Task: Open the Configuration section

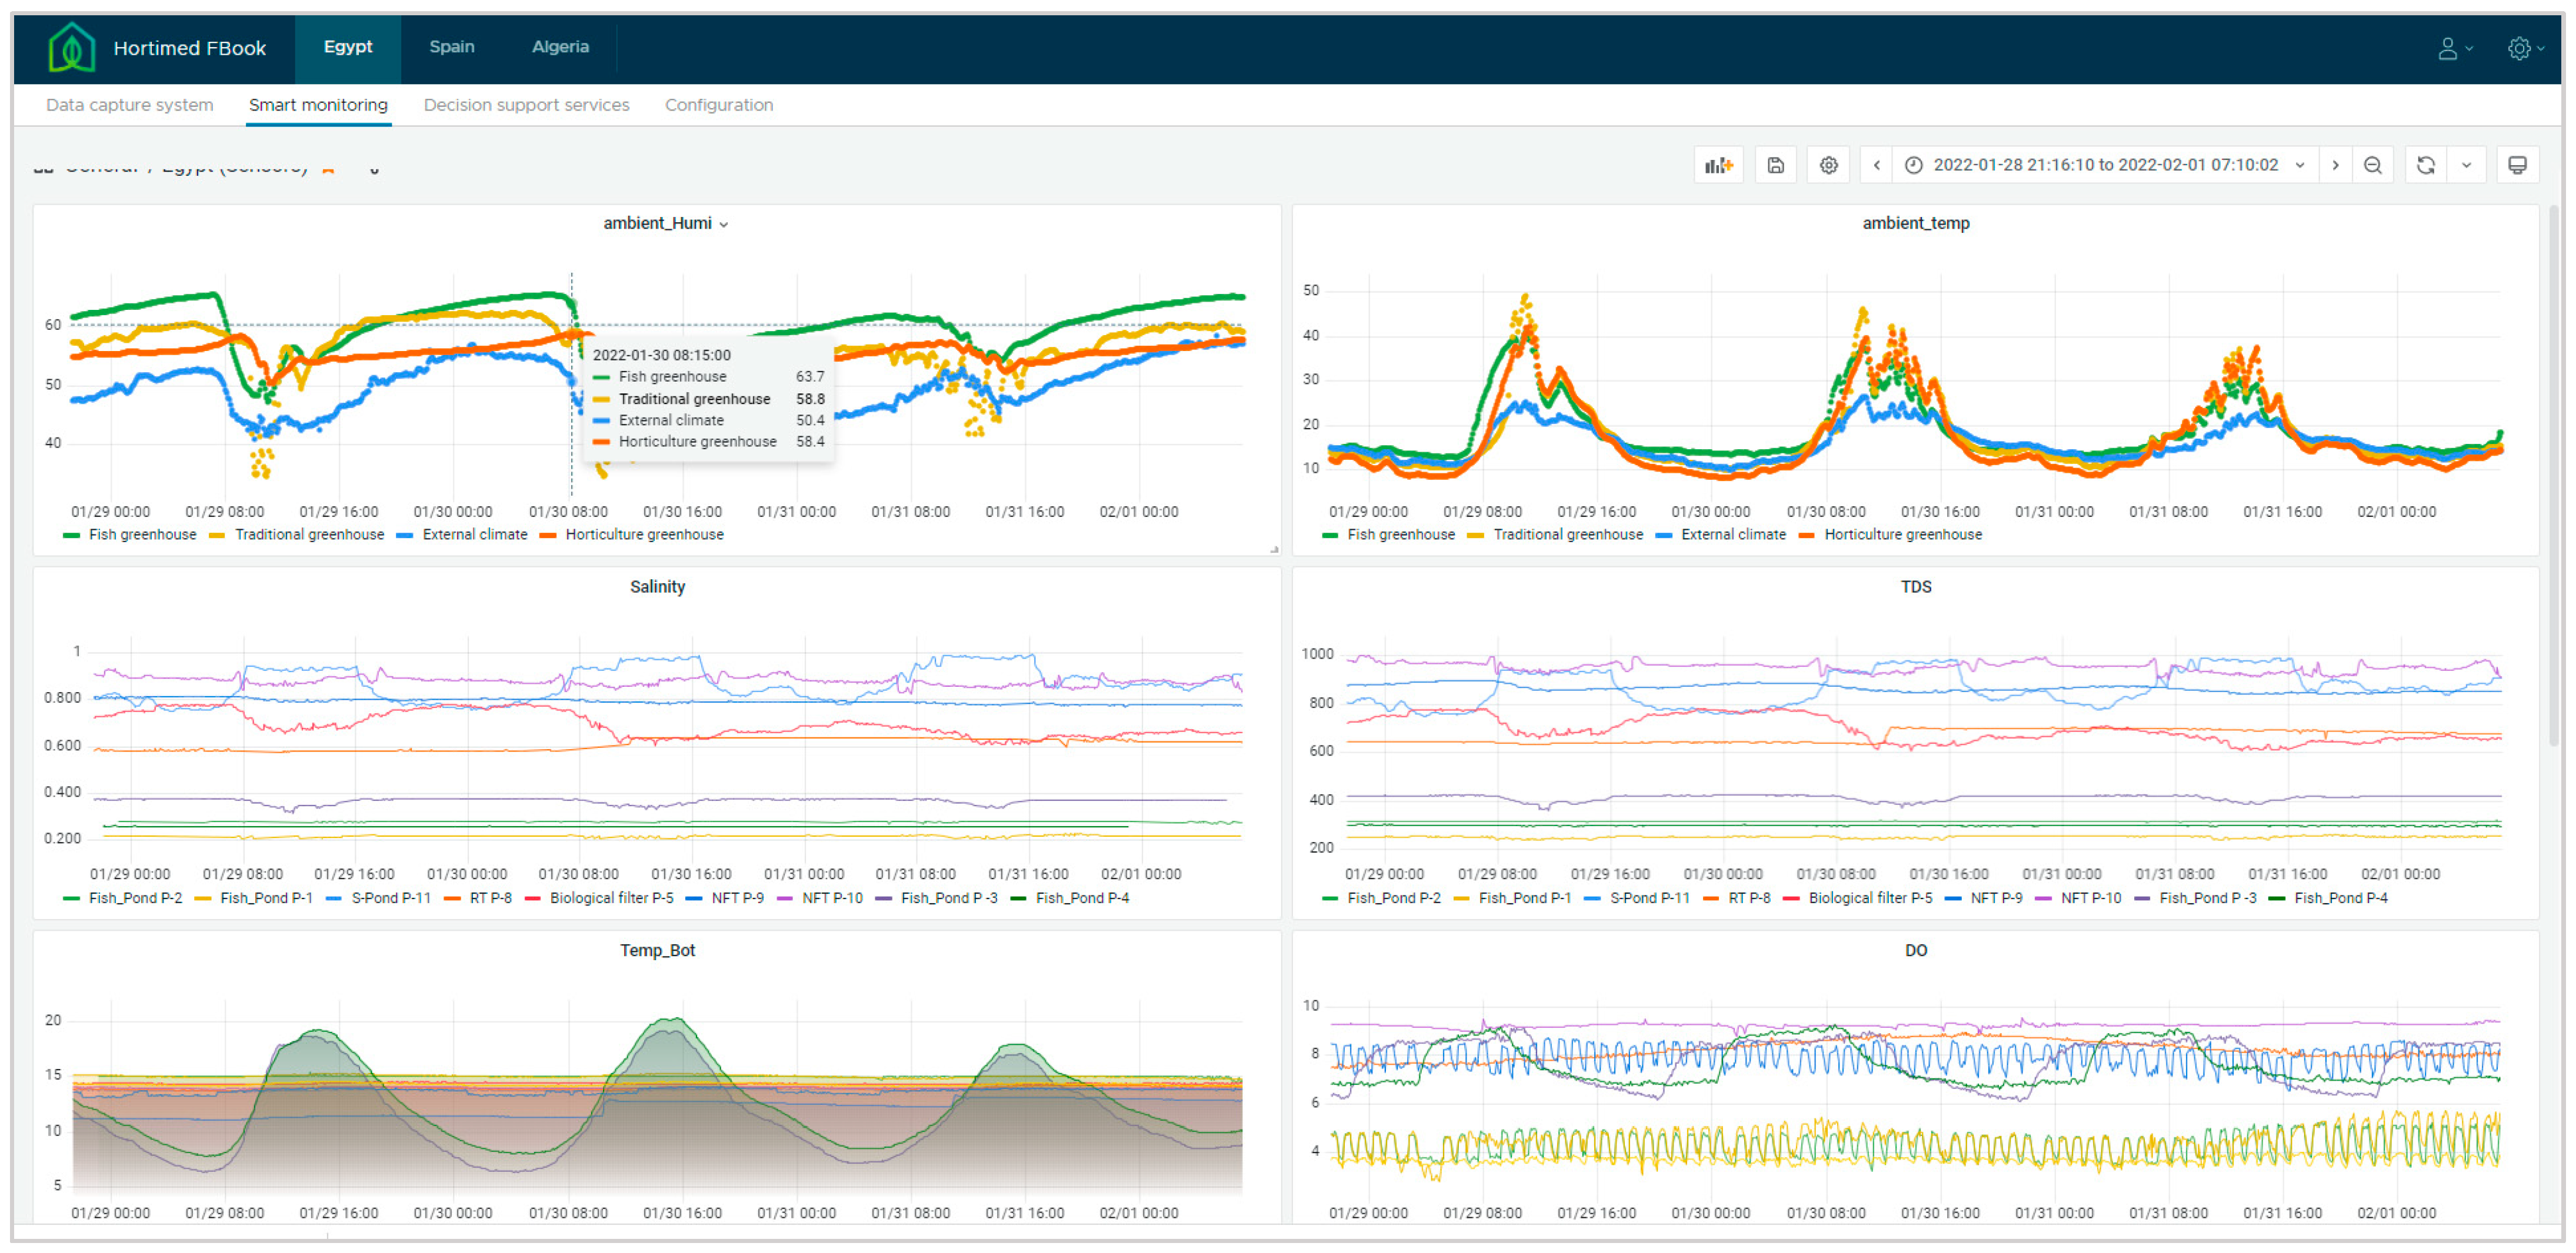Action: tap(718, 105)
